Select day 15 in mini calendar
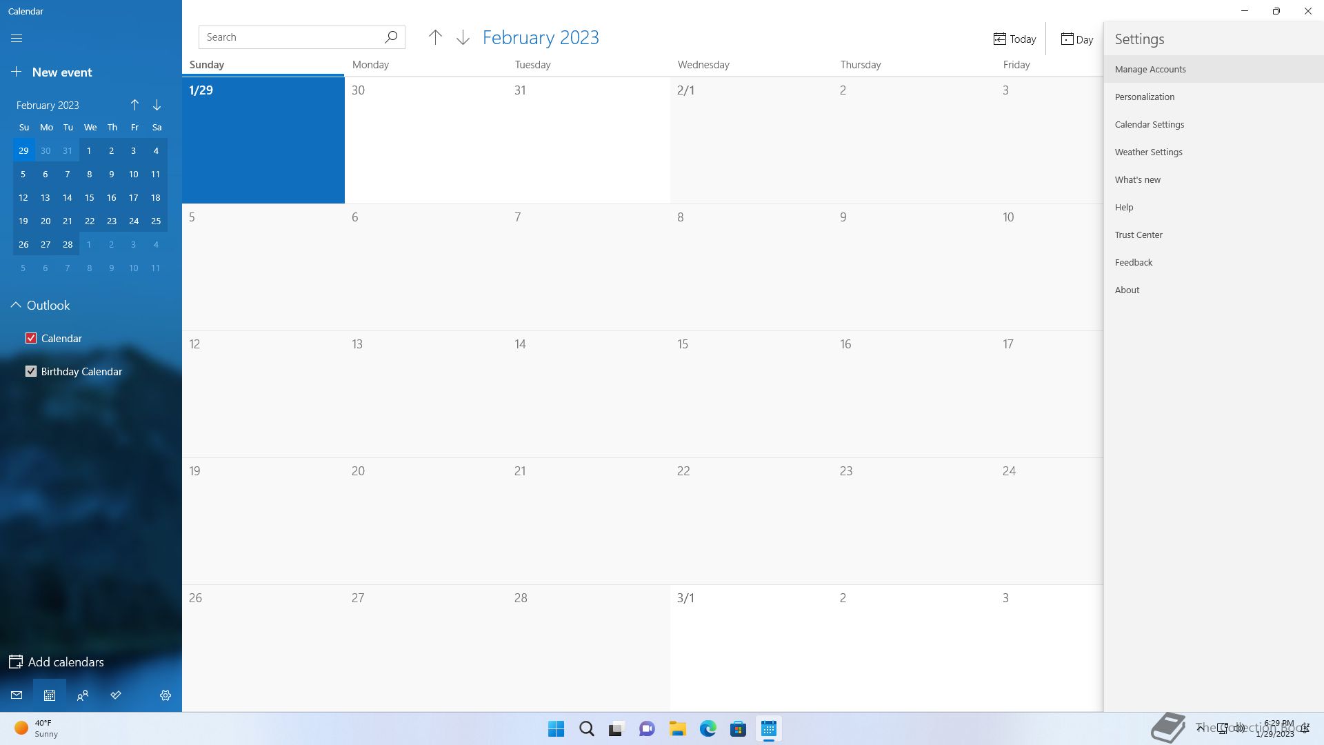The width and height of the screenshot is (1324, 745). click(x=90, y=197)
